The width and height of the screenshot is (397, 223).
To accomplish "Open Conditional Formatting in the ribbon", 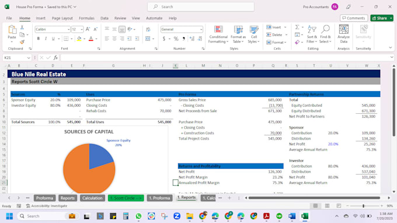I will 218,34.
